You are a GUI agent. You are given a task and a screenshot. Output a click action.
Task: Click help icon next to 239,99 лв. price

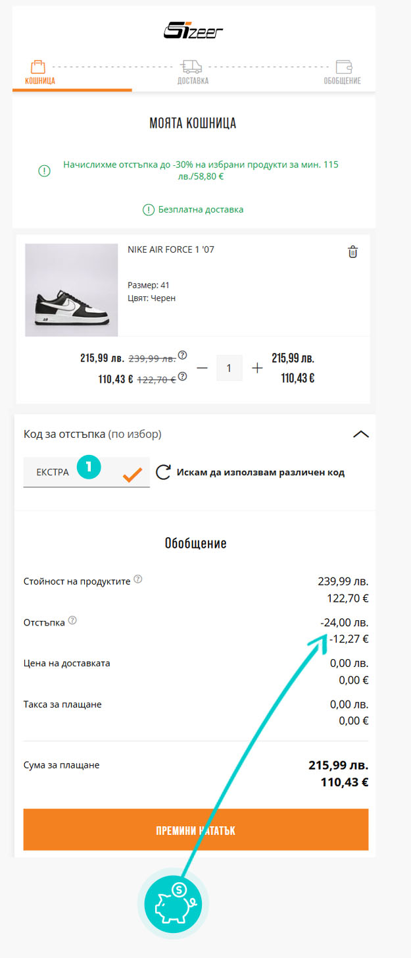click(x=183, y=356)
